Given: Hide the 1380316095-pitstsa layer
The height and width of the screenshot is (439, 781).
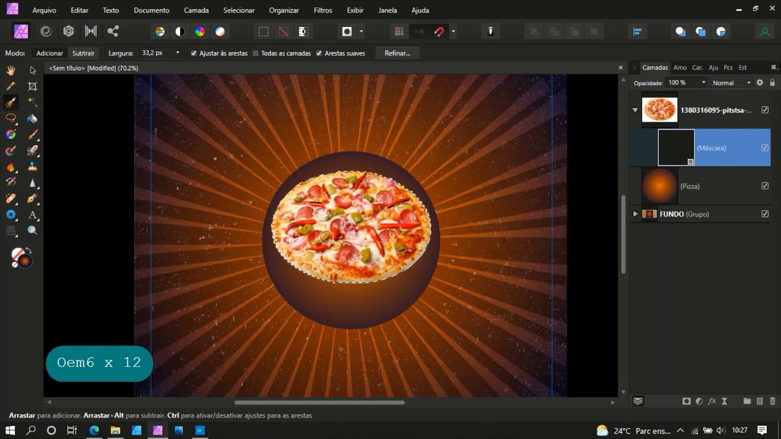Looking at the screenshot, I should click(x=765, y=110).
